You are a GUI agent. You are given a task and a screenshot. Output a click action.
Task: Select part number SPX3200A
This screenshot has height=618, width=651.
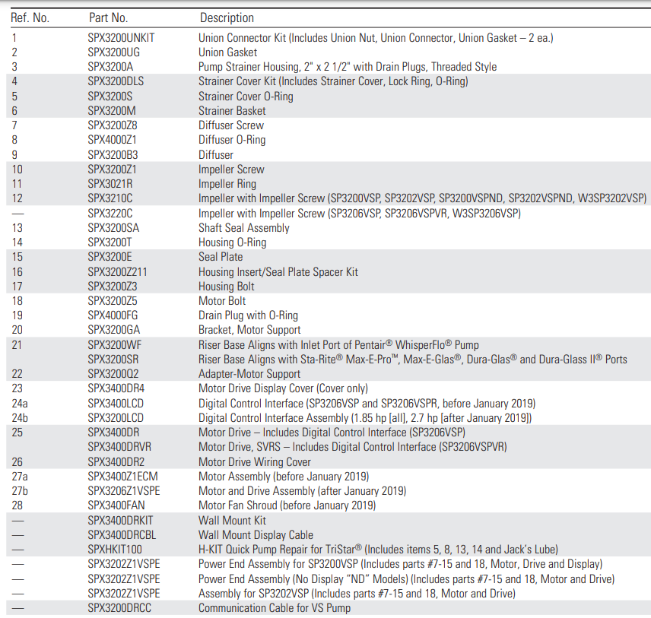pyautogui.click(x=110, y=67)
